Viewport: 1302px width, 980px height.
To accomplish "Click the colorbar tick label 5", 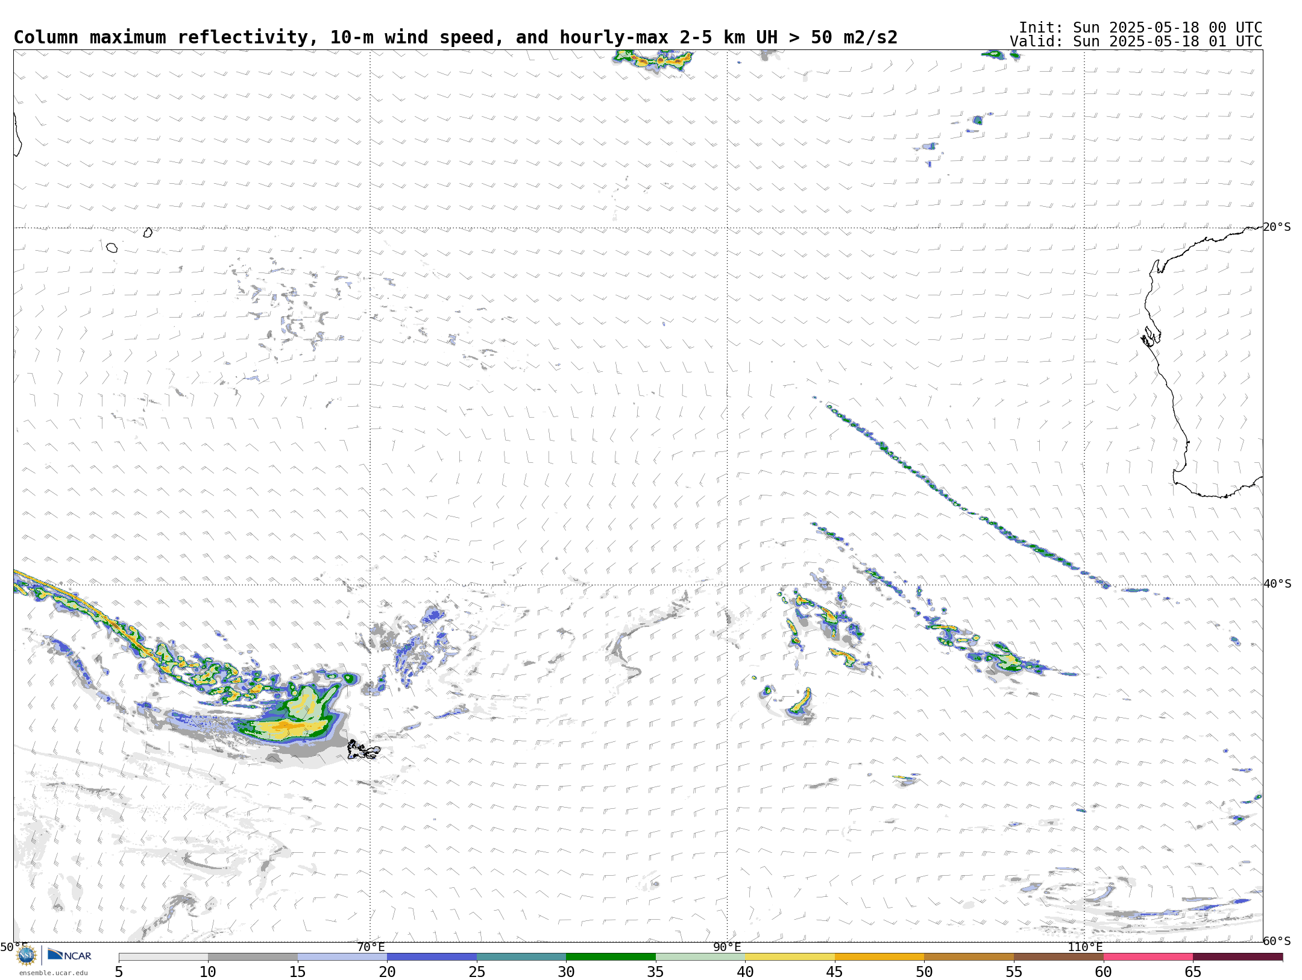I will pyautogui.click(x=119, y=972).
